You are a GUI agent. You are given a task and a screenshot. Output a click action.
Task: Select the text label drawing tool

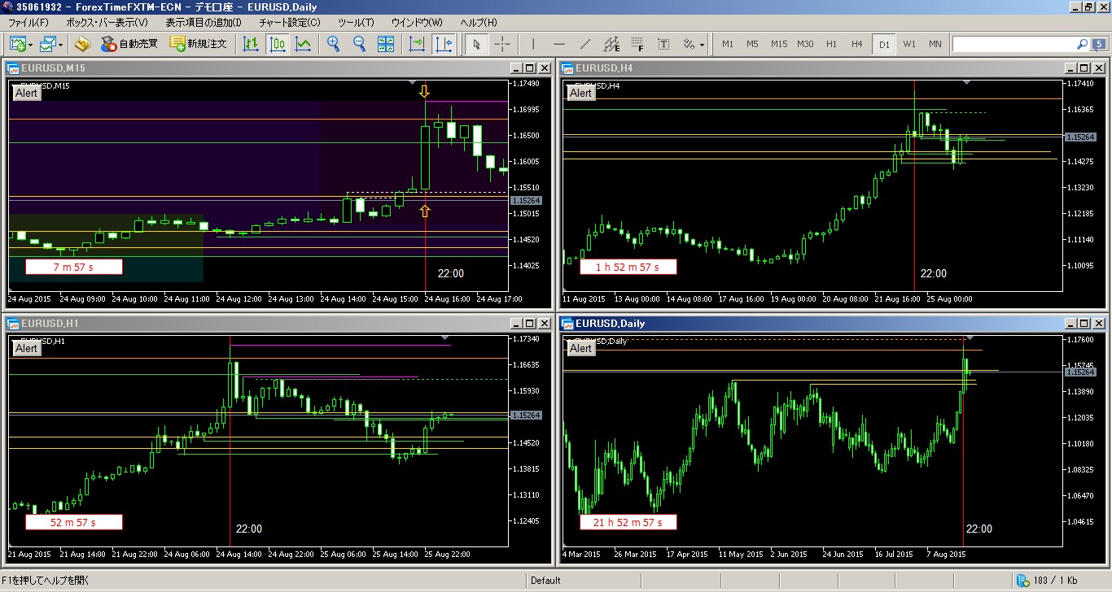tap(663, 44)
